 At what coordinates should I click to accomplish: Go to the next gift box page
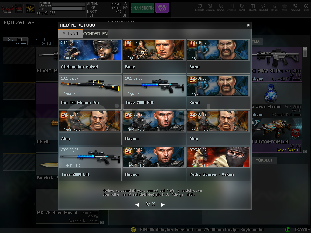tap(162, 204)
